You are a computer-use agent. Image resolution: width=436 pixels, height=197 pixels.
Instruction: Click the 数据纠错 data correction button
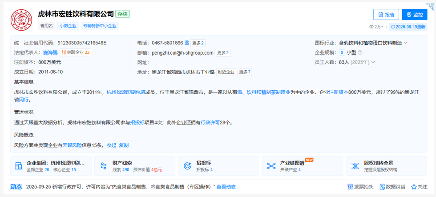click(392, 187)
